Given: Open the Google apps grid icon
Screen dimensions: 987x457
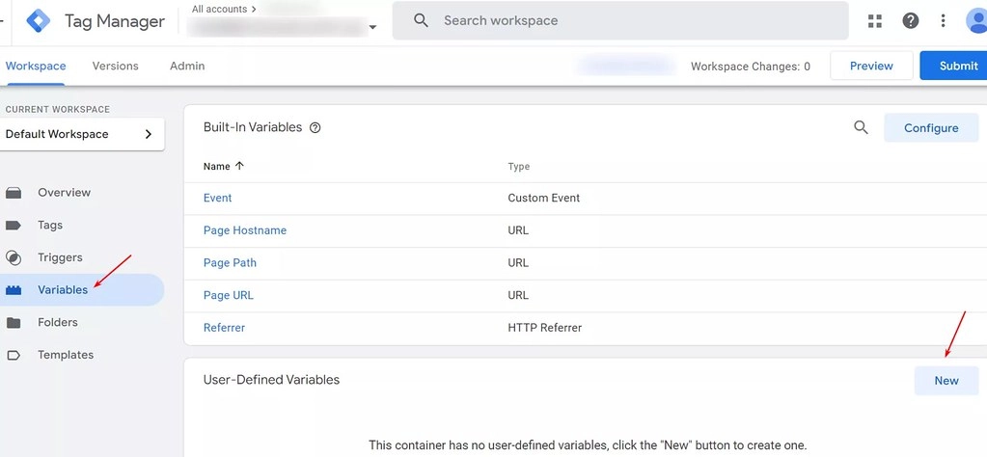Looking at the screenshot, I should tap(875, 20).
